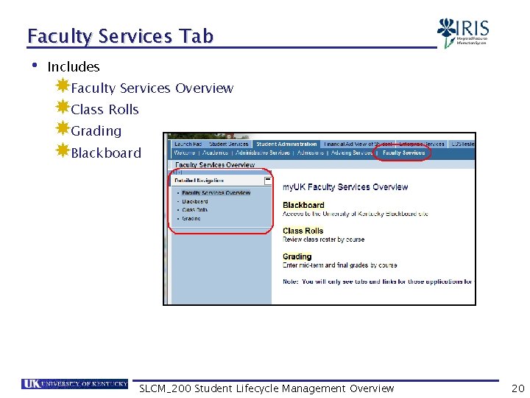Open Advising Services sub-tab
This screenshot has height=398, width=530.
coord(352,153)
